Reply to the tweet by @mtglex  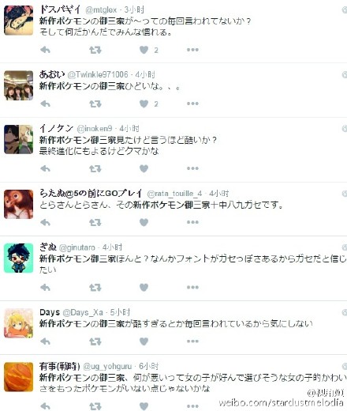[45, 50]
